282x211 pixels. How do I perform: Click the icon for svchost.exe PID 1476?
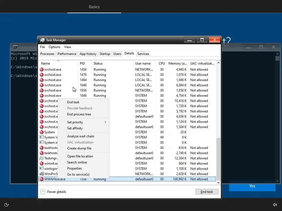42,75
